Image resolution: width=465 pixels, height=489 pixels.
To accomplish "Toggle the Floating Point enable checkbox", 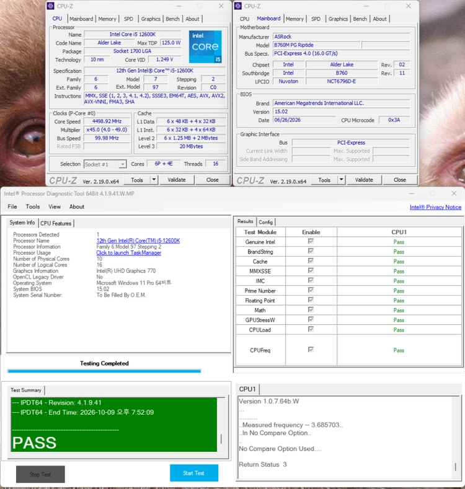I will (311, 300).
